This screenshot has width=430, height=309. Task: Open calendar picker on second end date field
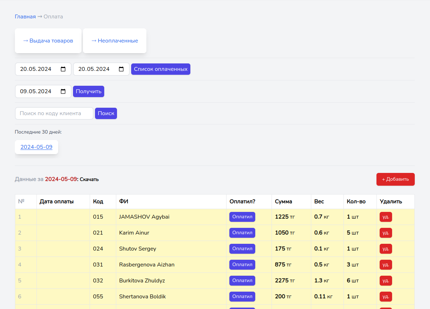tap(121, 69)
